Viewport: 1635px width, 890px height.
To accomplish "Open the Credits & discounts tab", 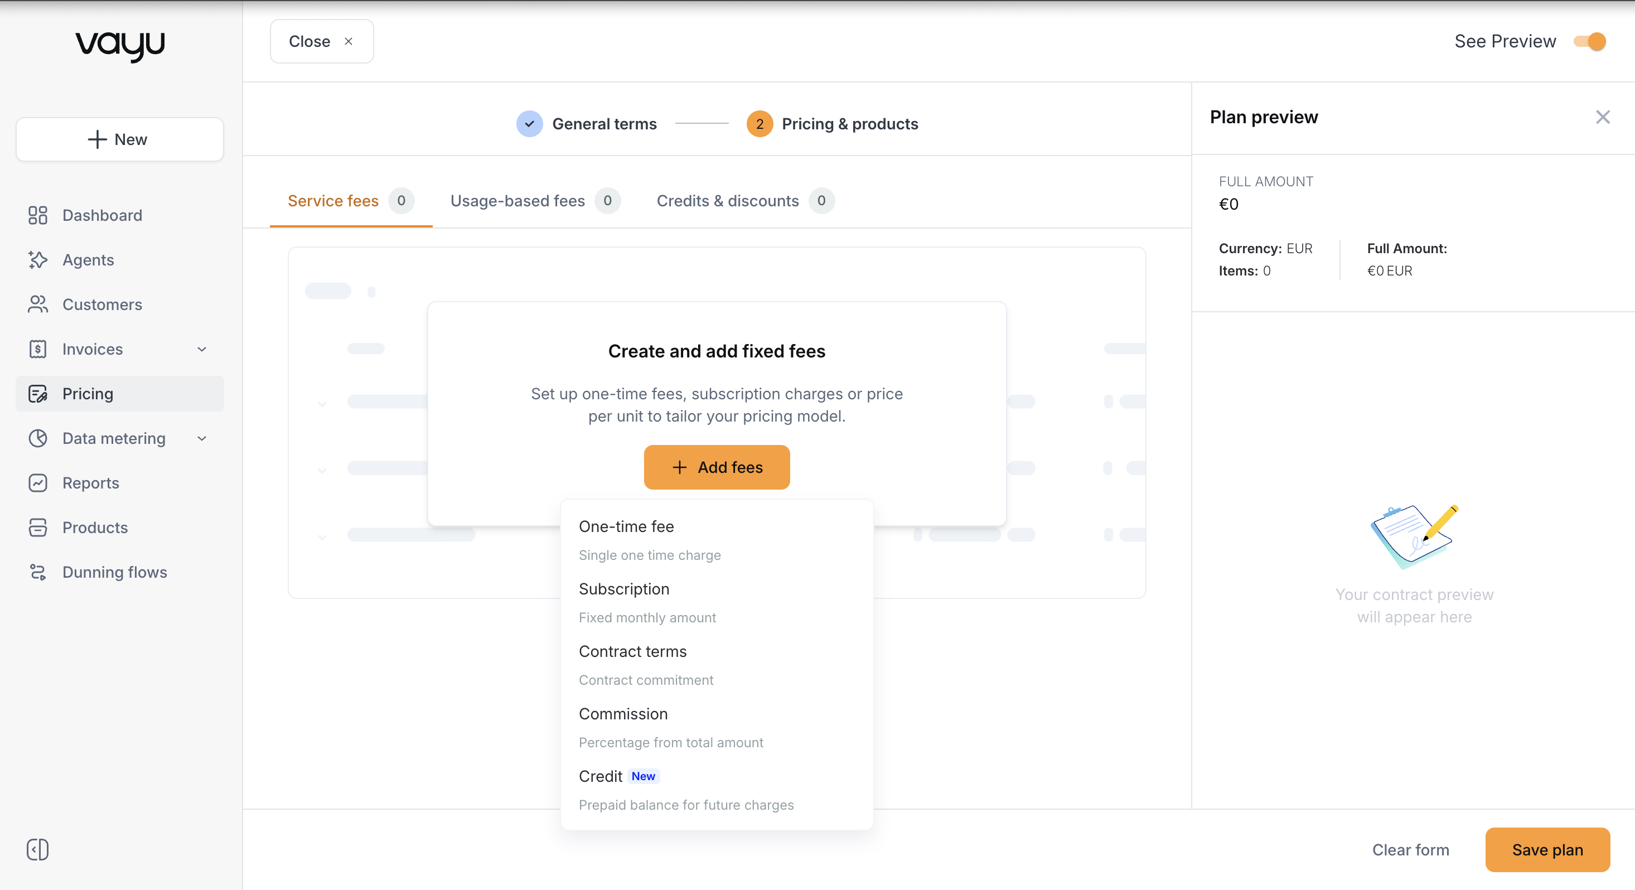I will (745, 201).
